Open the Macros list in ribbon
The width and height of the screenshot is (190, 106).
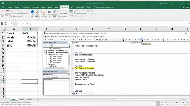tap(7, 13)
